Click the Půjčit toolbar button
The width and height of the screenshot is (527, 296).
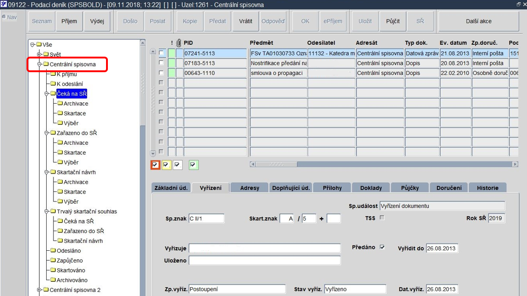393,21
